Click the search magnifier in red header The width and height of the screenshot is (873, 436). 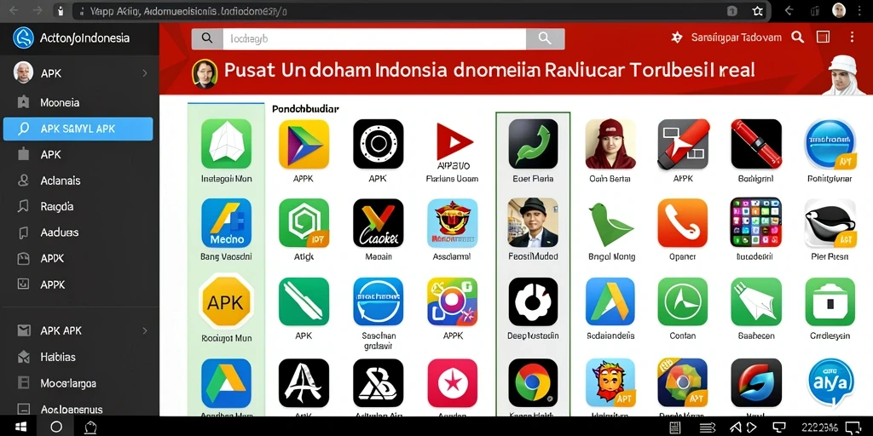coord(798,37)
